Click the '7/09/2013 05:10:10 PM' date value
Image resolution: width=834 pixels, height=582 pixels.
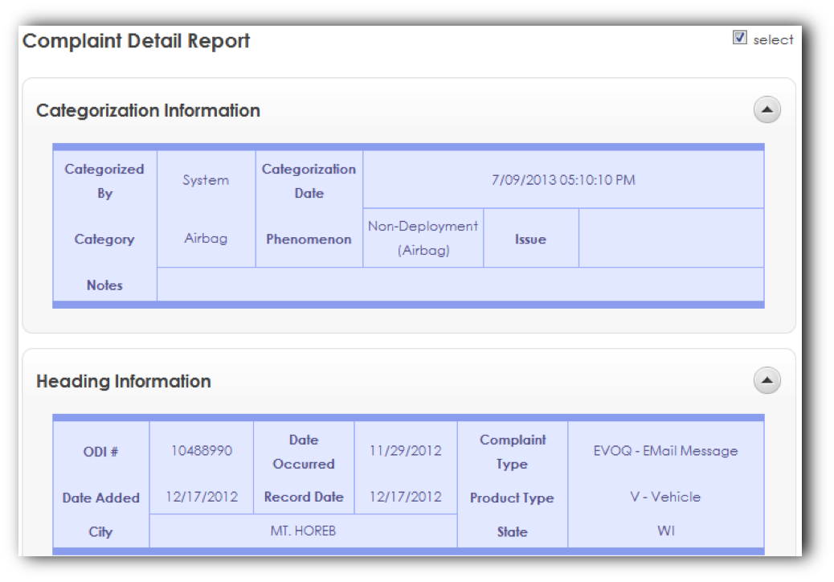[563, 180]
